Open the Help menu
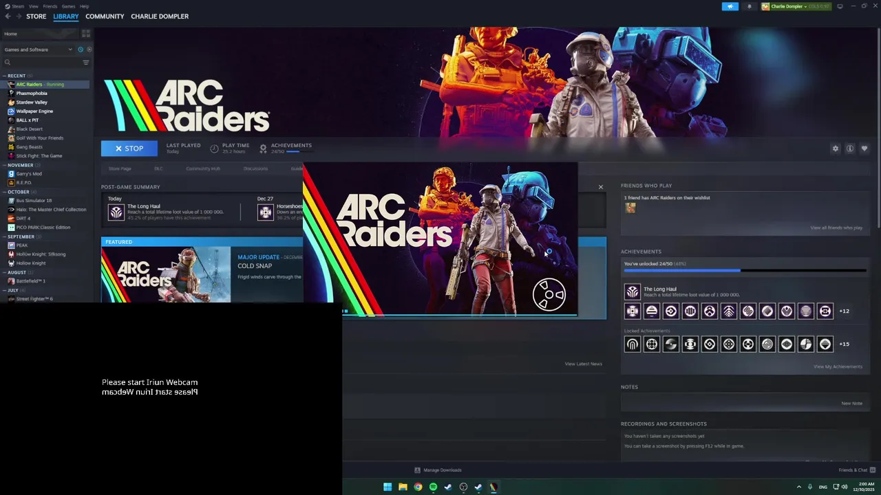 click(x=84, y=6)
